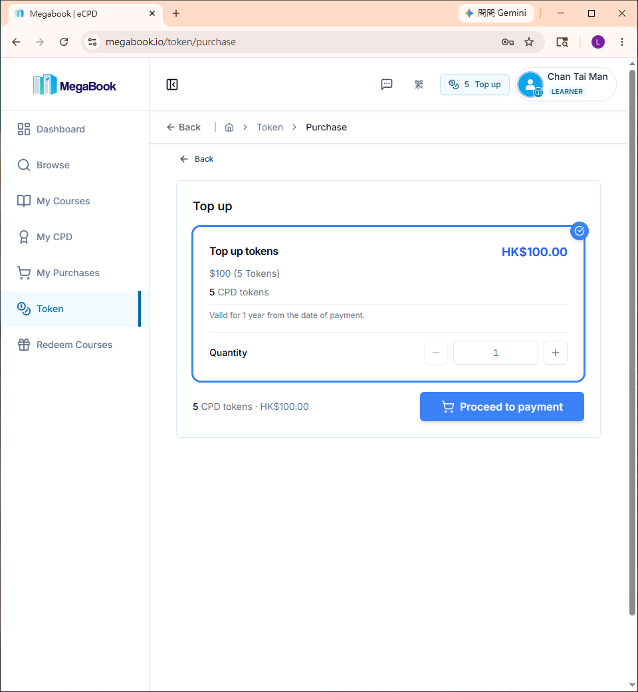
Task: Open Chrome profile avatar L
Action: coord(598,42)
